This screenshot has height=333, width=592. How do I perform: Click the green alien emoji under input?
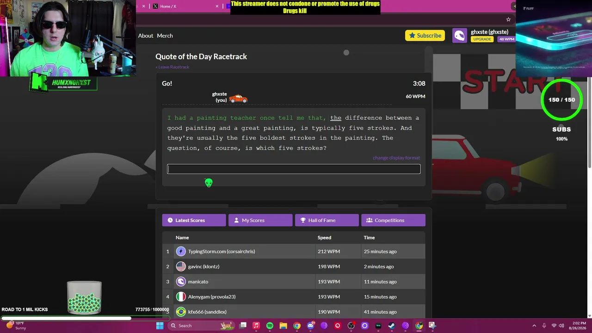209,183
